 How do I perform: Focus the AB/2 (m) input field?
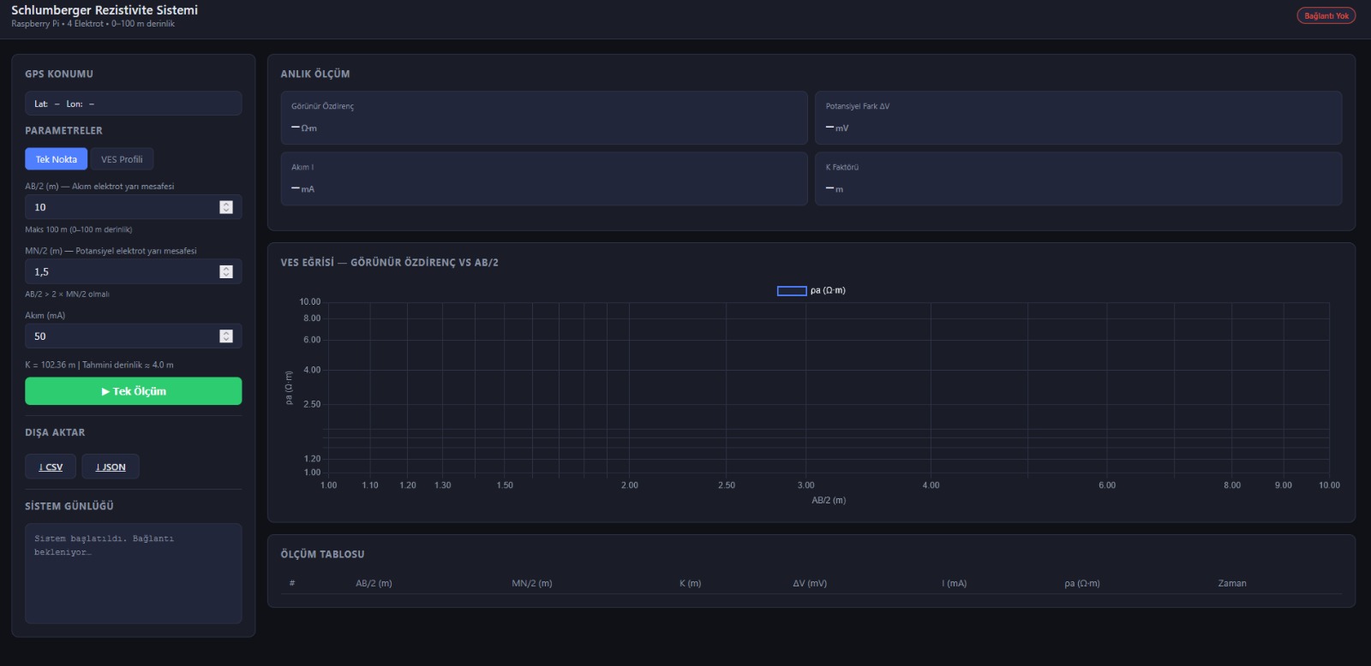(x=120, y=207)
